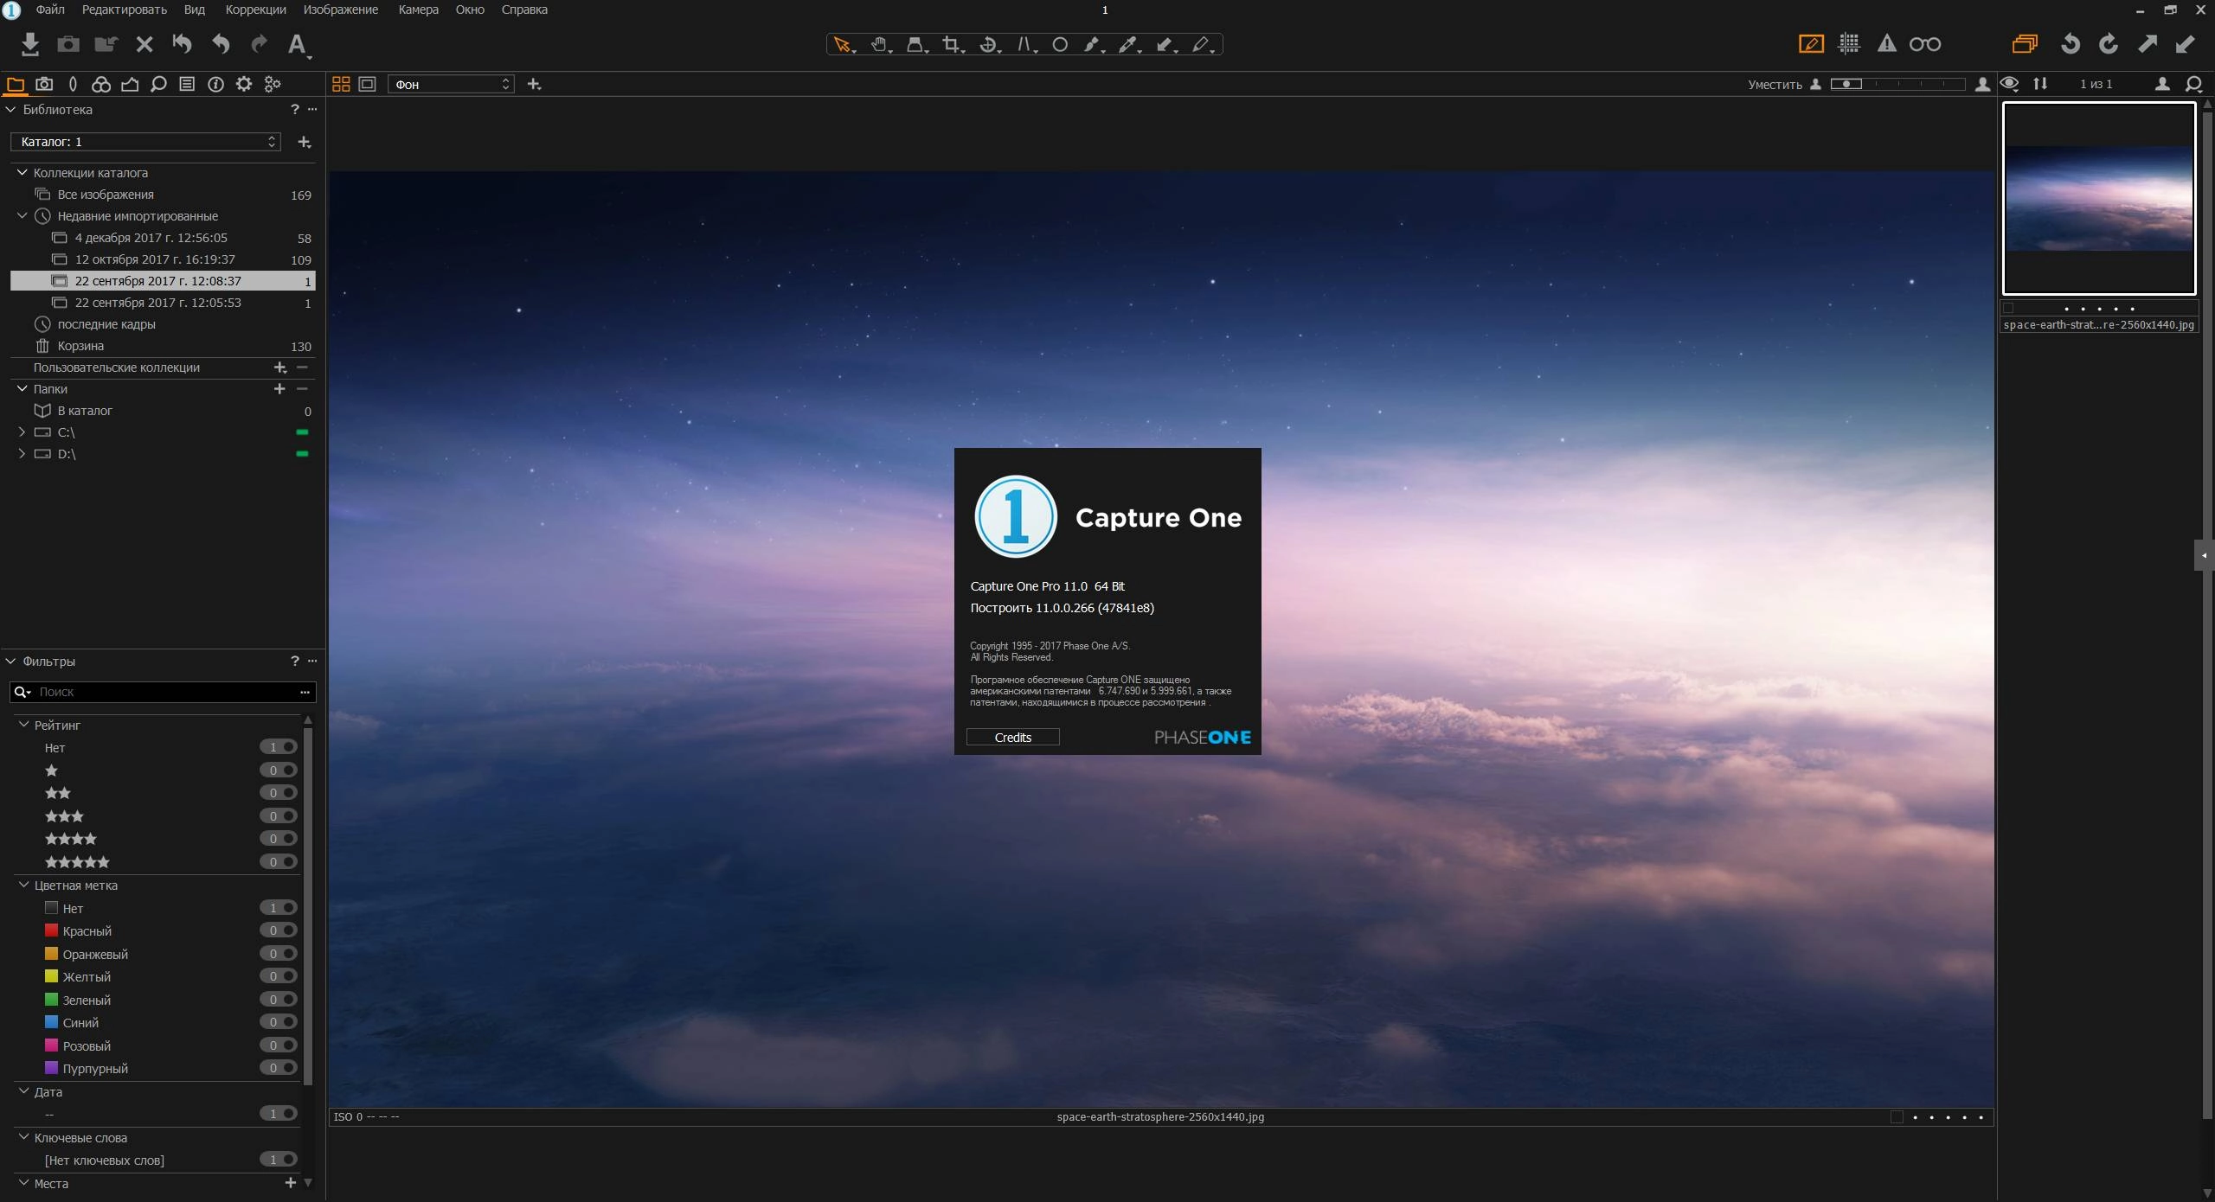The height and width of the screenshot is (1202, 2215).
Task: Open the Capture tool tab camera icon
Action: pyautogui.click(x=44, y=84)
